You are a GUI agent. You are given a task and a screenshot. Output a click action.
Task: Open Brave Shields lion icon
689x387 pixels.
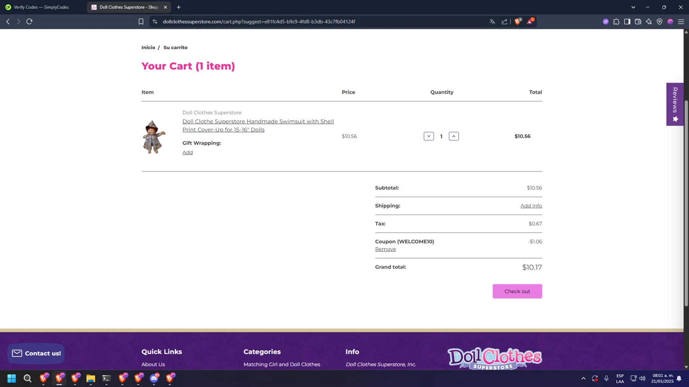(518, 21)
